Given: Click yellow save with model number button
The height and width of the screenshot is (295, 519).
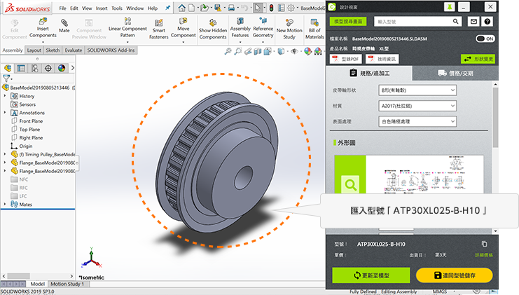Looking at the screenshot, I should (x=454, y=275).
